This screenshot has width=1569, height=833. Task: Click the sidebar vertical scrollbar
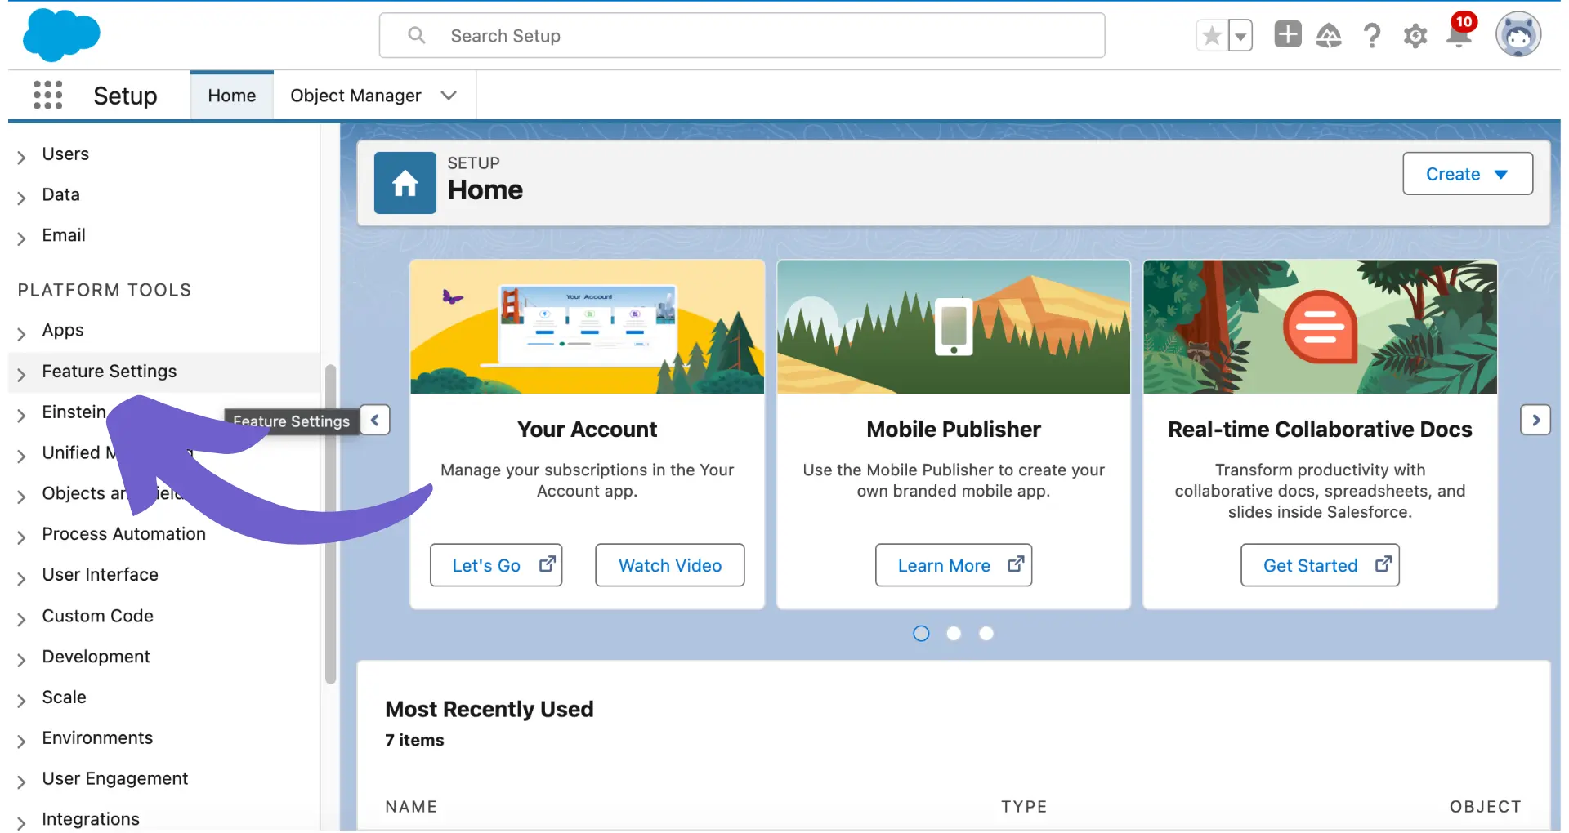tap(330, 523)
